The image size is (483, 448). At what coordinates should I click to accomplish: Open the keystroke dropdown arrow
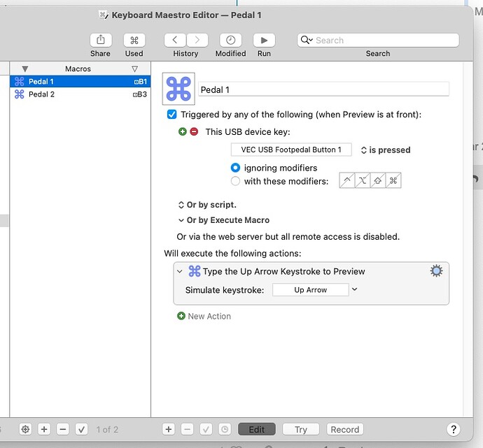coord(354,289)
